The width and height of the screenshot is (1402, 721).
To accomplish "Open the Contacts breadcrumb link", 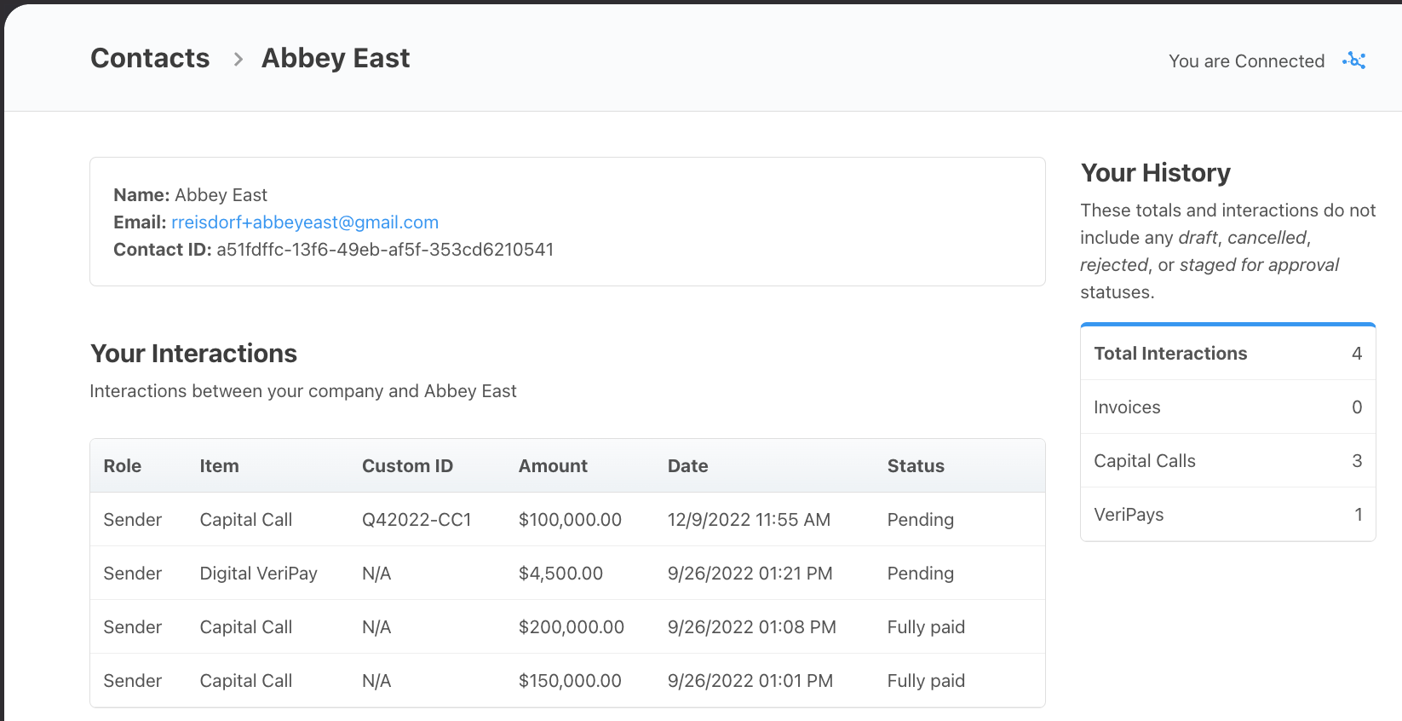I will [x=150, y=58].
